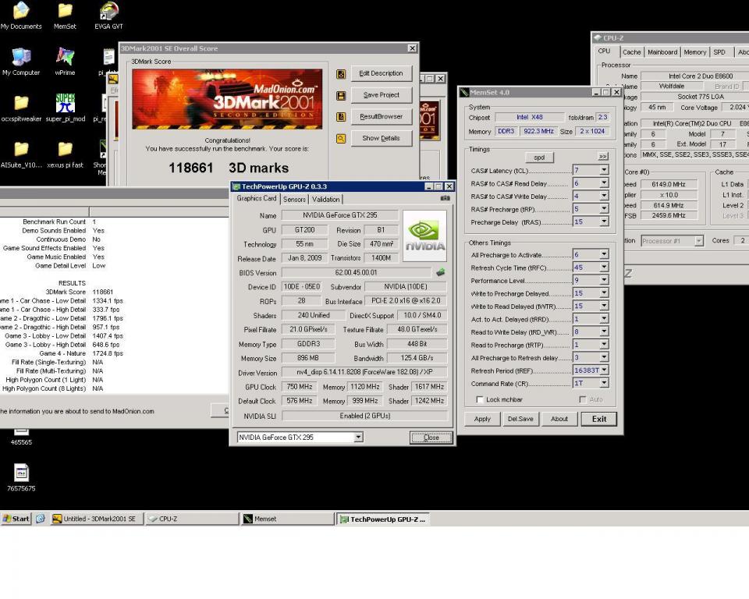
Task: Switch to Sensors tab in GPU-Z
Action: click(294, 199)
